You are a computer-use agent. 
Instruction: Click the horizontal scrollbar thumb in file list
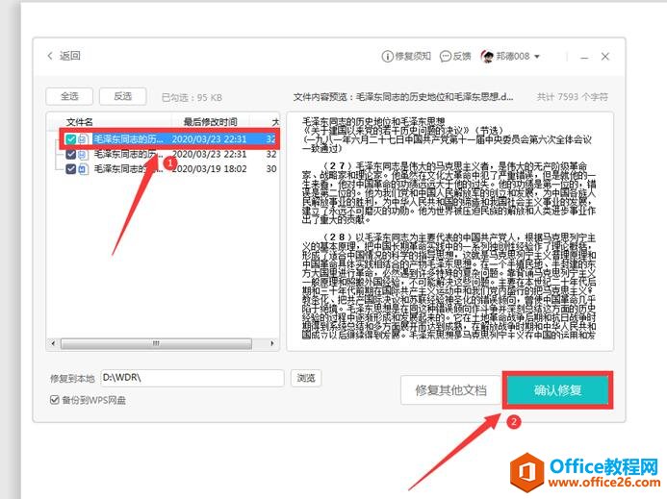[156, 343]
